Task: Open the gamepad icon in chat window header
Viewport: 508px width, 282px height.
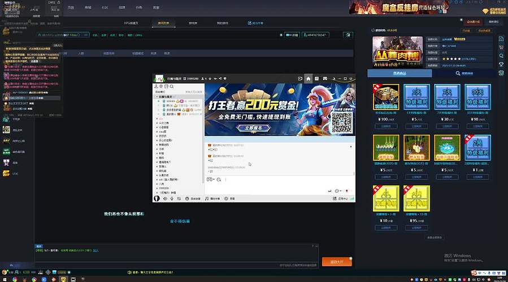Action: (x=325, y=78)
